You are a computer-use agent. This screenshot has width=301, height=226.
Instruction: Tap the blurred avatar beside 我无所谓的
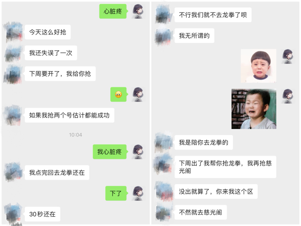click(x=163, y=36)
